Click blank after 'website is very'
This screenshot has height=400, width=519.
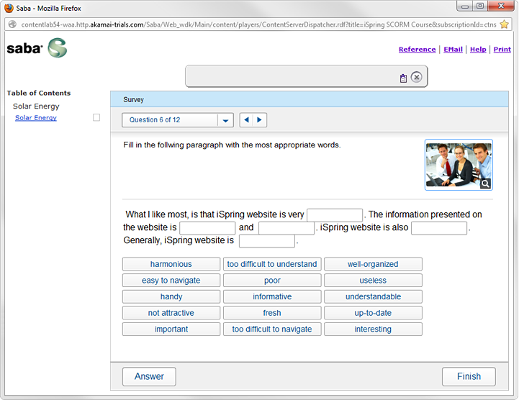pos(335,215)
